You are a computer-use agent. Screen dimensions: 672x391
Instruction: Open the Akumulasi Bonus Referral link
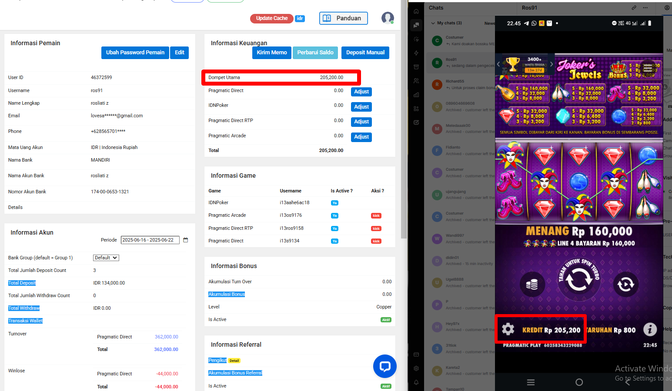[235, 373]
